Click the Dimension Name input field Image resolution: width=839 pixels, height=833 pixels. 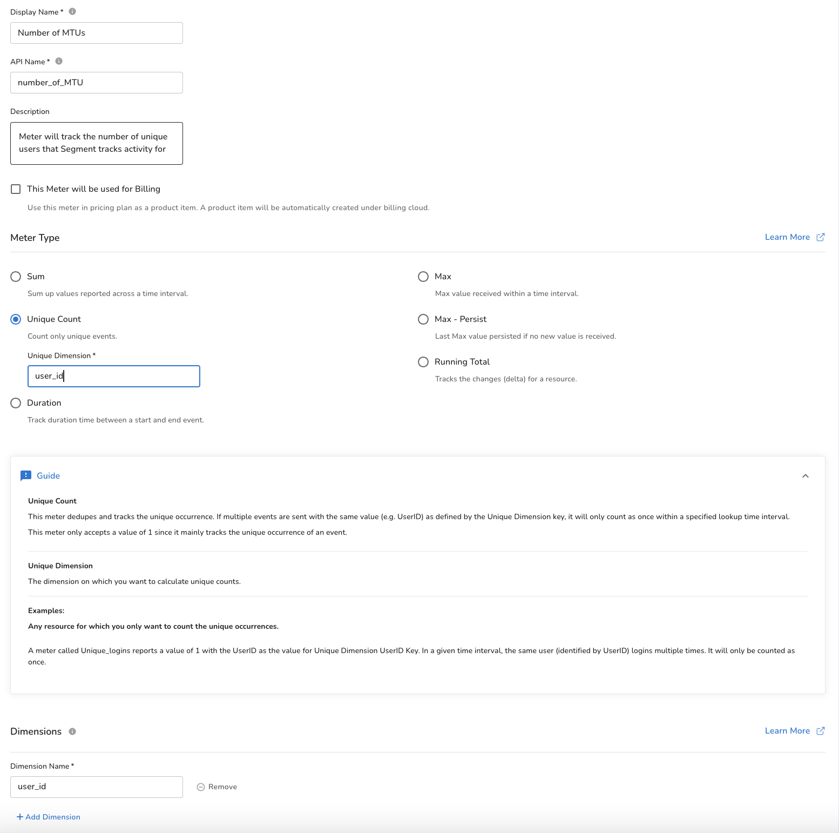click(97, 787)
